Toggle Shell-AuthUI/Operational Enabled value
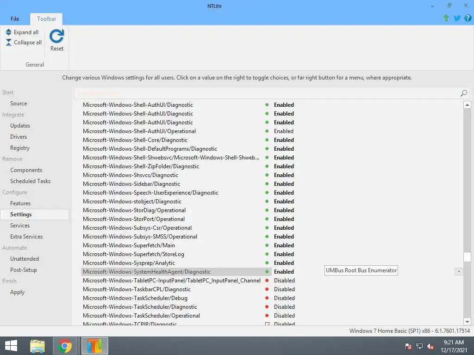Image resolution: width=474 pixels, height=355 pixels. 284,131
